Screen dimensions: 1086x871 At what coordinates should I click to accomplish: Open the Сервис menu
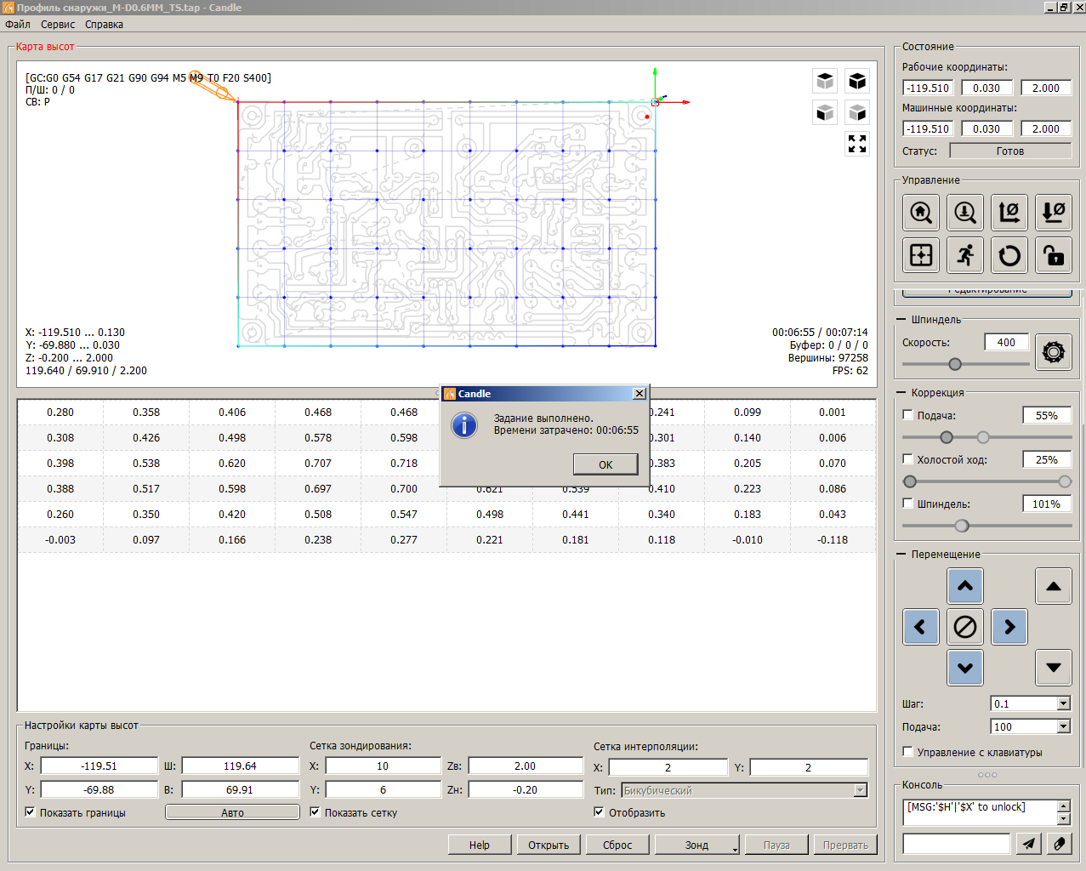coord(58,25)
